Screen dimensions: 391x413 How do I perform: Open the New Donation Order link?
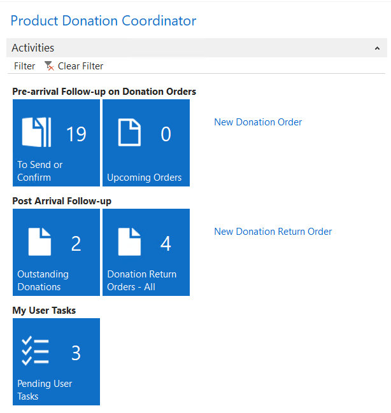click(258, 122)
